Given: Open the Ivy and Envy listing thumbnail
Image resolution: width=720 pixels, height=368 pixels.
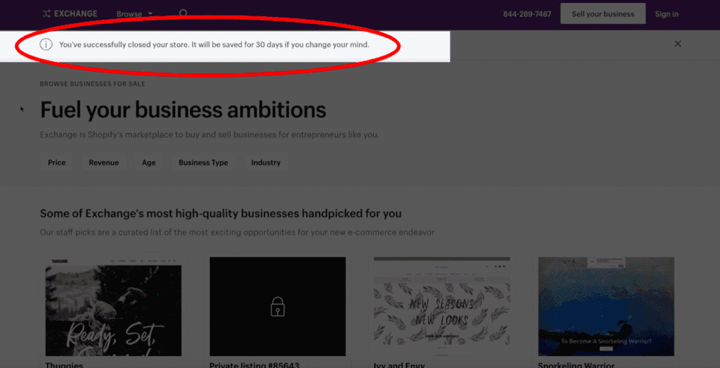Looking at the screenshot, I should tap(441, 306).
